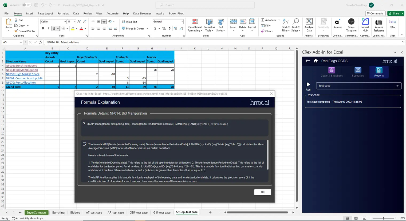Switch to Page Layout view in status bar
Image resolution: width=406 pixels, height=221 pixels.
tap(356, 218)
